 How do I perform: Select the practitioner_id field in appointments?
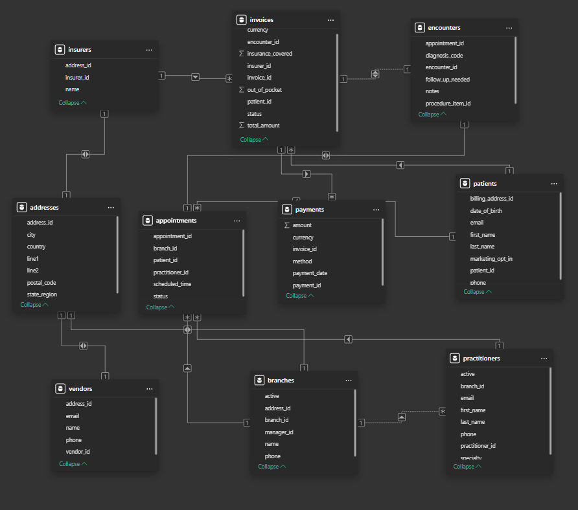click(171, 272)
